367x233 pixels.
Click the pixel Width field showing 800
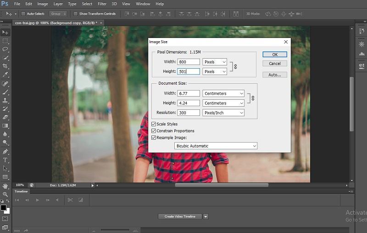(189, 62)
